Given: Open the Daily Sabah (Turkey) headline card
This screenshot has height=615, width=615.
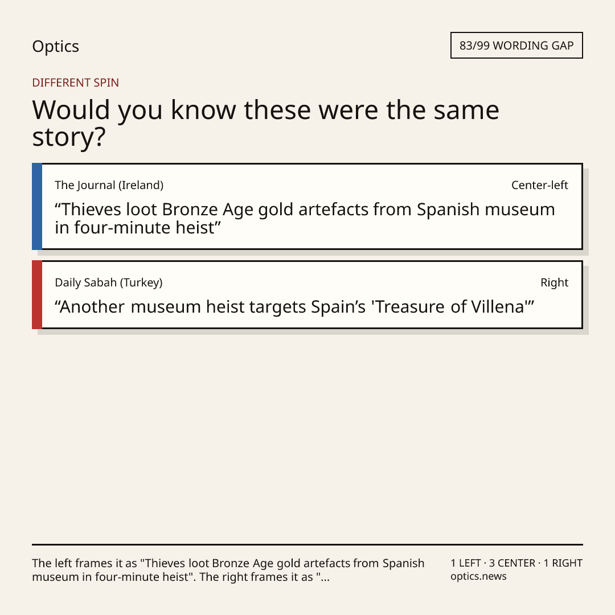Looking at the screenshot, I should 307,294.
